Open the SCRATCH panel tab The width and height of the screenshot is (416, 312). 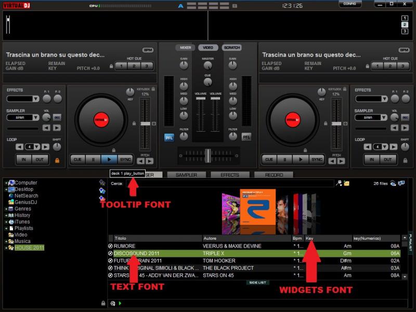click(231, 48)
